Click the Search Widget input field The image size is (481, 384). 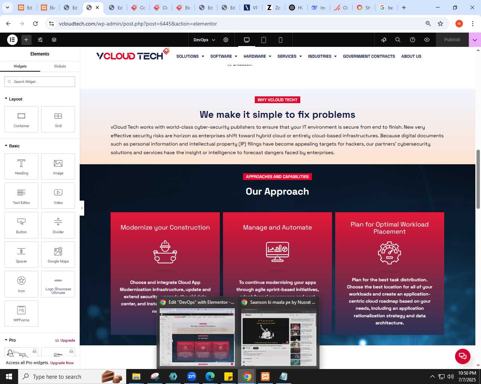pyautogui.click(x=40, y=82)
